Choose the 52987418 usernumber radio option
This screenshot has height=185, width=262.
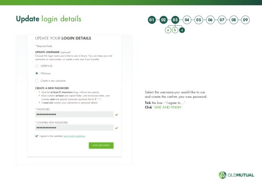(x=37, y=66)
